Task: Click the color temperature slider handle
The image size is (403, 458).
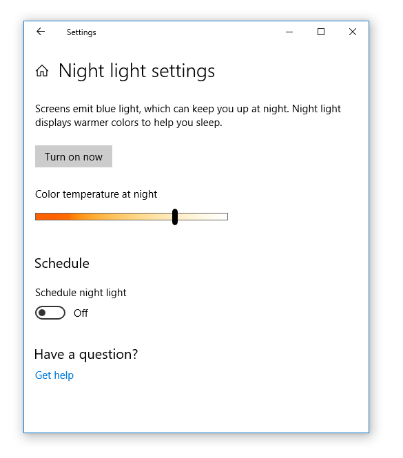Action: [x=175, y=217]
